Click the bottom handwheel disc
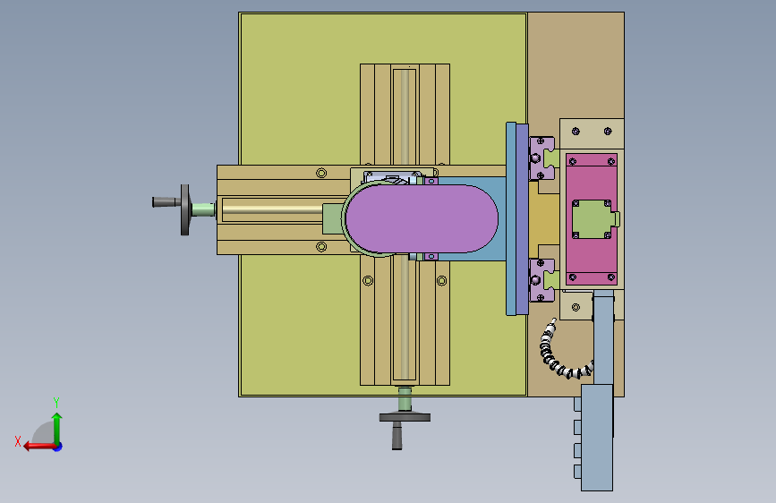The height and width of the screenshot is (503, 776). [x=405, y=417]
